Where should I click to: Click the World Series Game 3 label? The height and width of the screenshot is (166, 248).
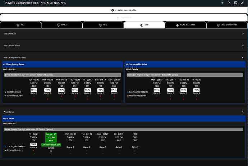pyautogui.click(x=70, y=147)
